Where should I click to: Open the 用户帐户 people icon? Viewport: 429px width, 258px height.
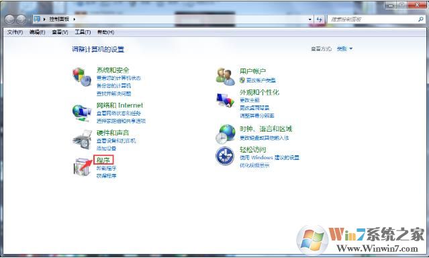click(x=225, y=77)
